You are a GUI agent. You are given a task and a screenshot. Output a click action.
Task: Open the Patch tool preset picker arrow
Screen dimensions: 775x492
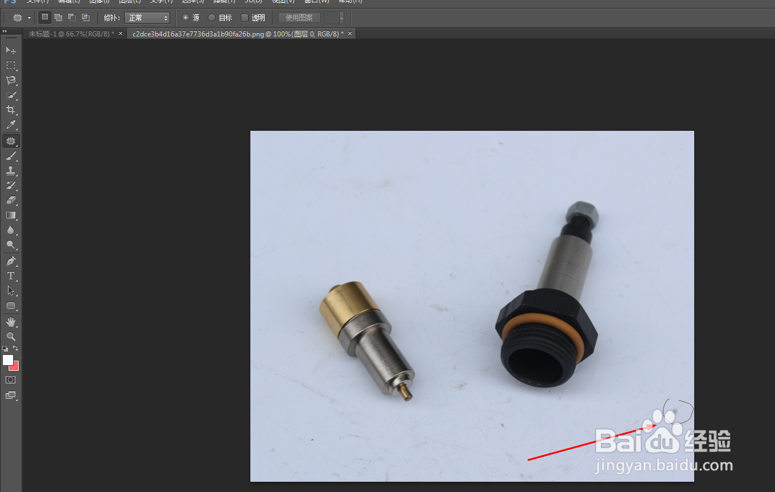pos(29,18)
